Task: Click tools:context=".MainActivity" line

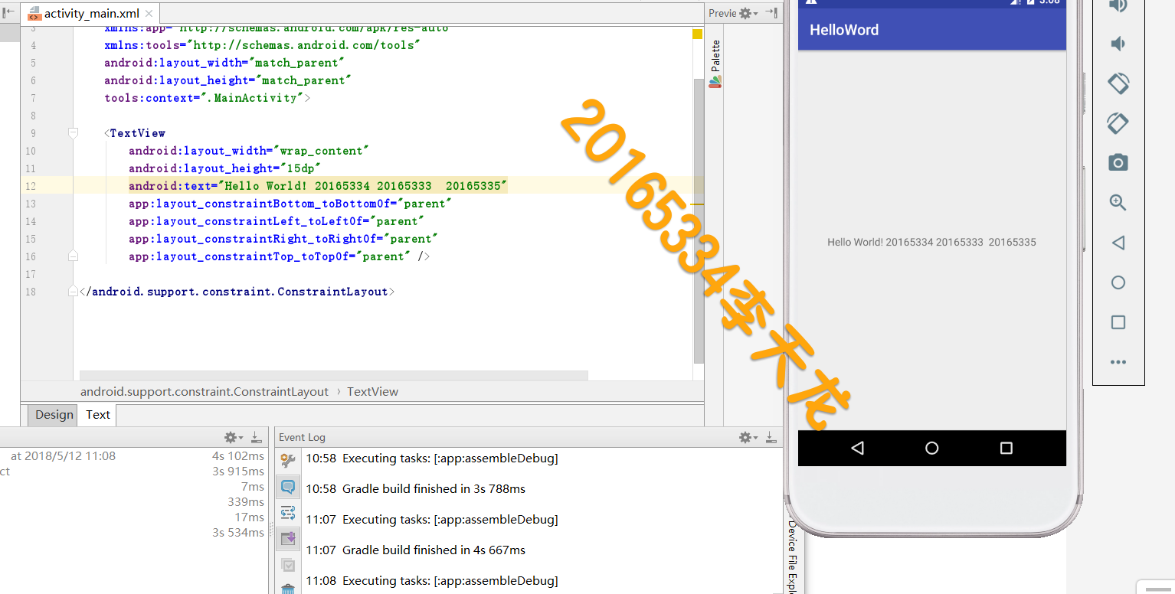Action: coord(208,98)
